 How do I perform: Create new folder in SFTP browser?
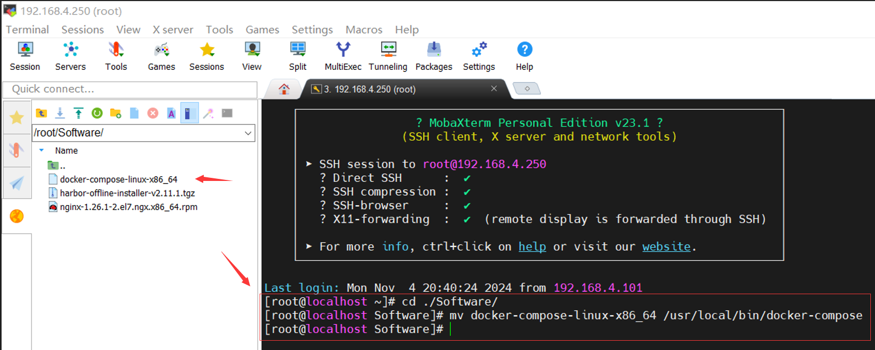[115, 113]
